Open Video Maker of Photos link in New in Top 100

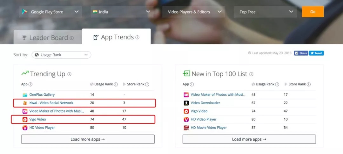pos(218,94)
